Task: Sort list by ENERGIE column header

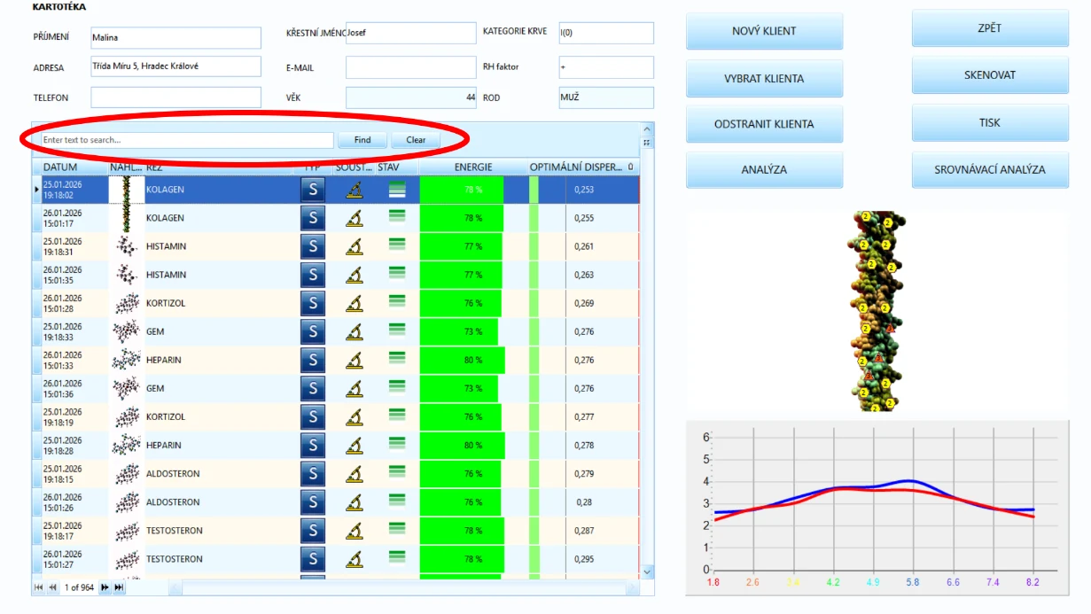Action: (473, 167)
